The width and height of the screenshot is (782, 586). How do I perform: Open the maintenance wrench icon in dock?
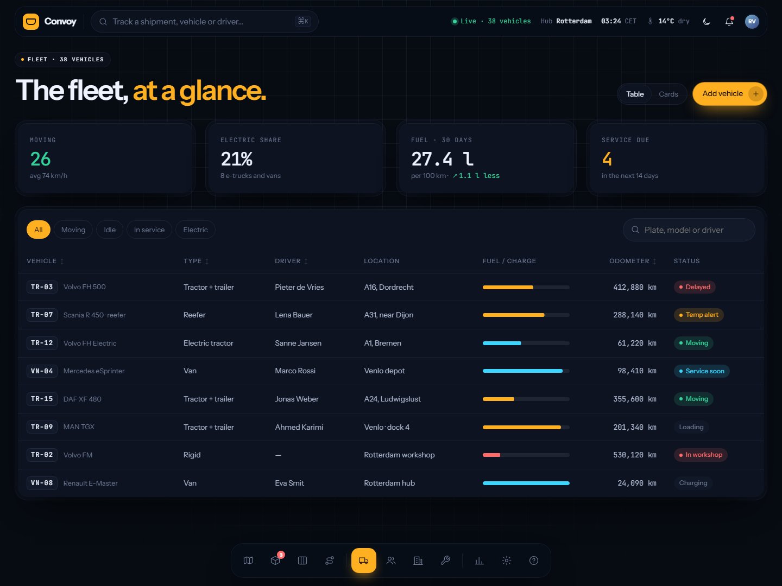pos(445,560)
